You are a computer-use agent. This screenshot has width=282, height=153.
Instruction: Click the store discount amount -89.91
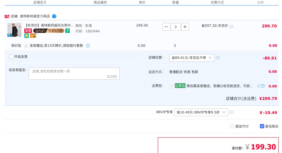[x=270, y=58]
